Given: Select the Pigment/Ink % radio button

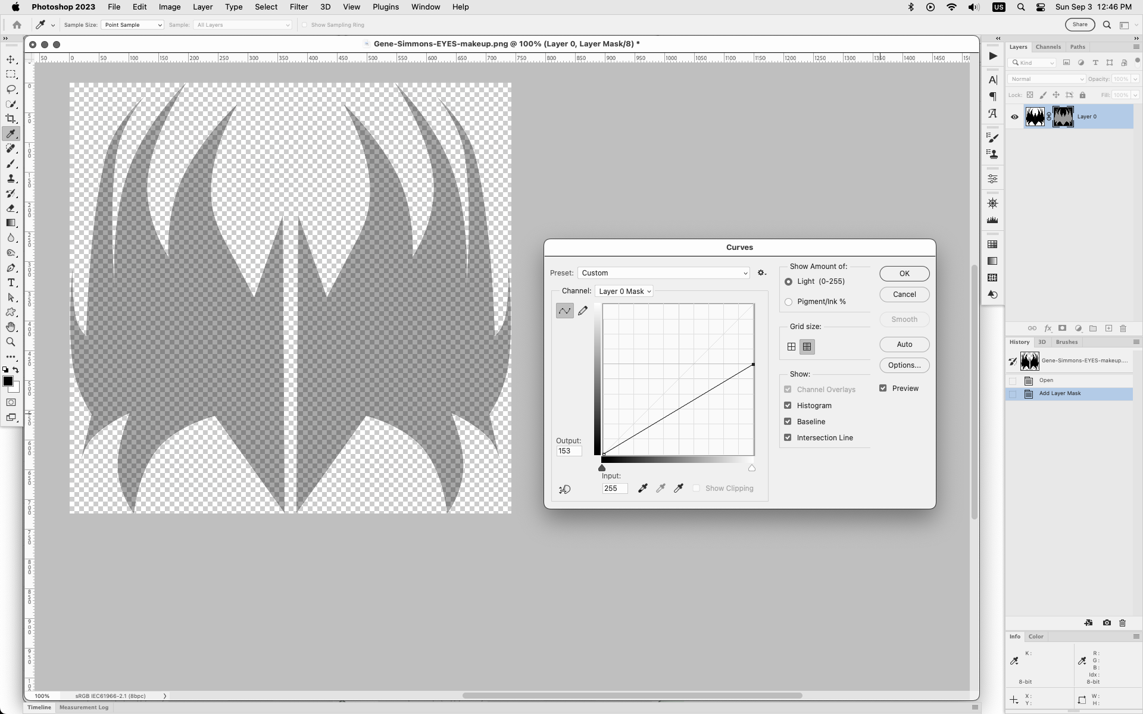Looking at the screenshot, I should click(788, 302).
